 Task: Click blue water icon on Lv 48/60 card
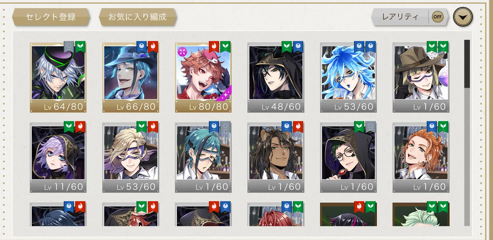[x=298, y=46]
